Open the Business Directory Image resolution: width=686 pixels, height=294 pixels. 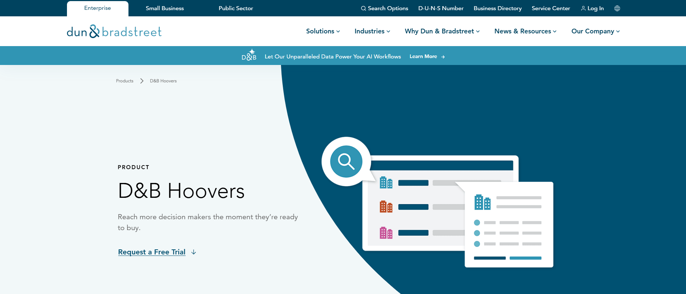(497, 8)
